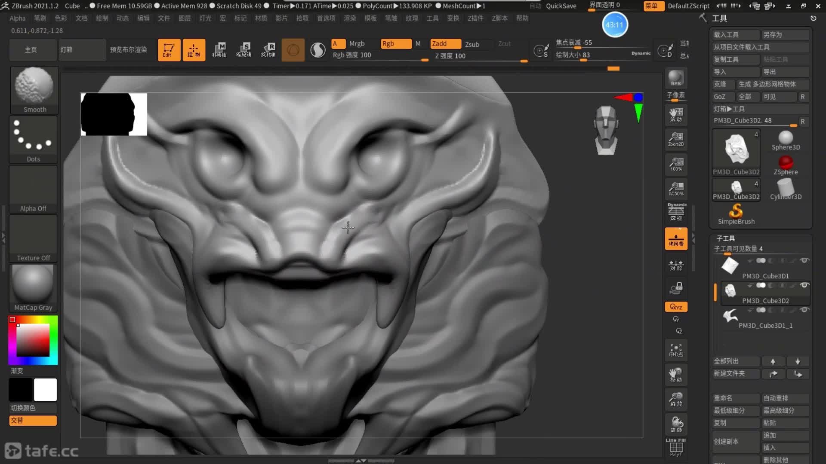Screen dimensions: 826x464
Task: Click the white secondary color swatch
Action: click(45, 390)
